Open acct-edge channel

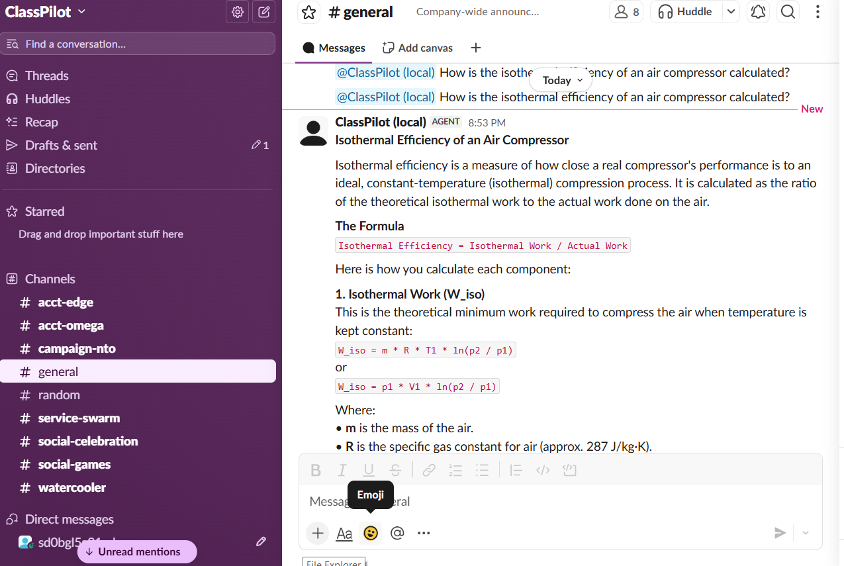point(138,302)
